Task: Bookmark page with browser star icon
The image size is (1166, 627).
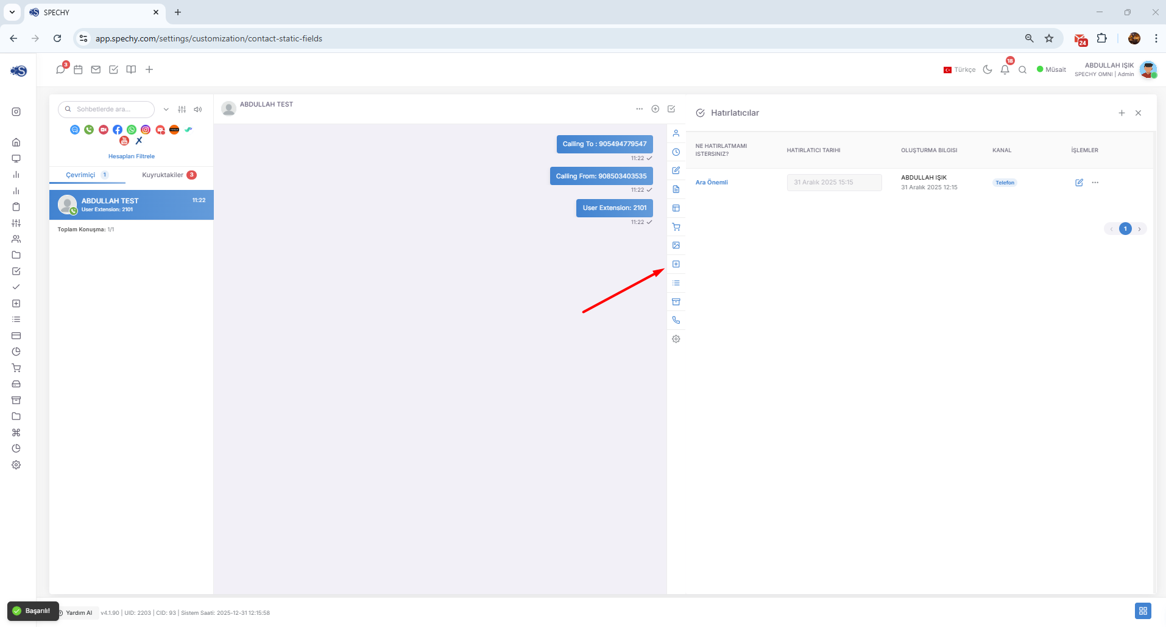Action: 1049,38
